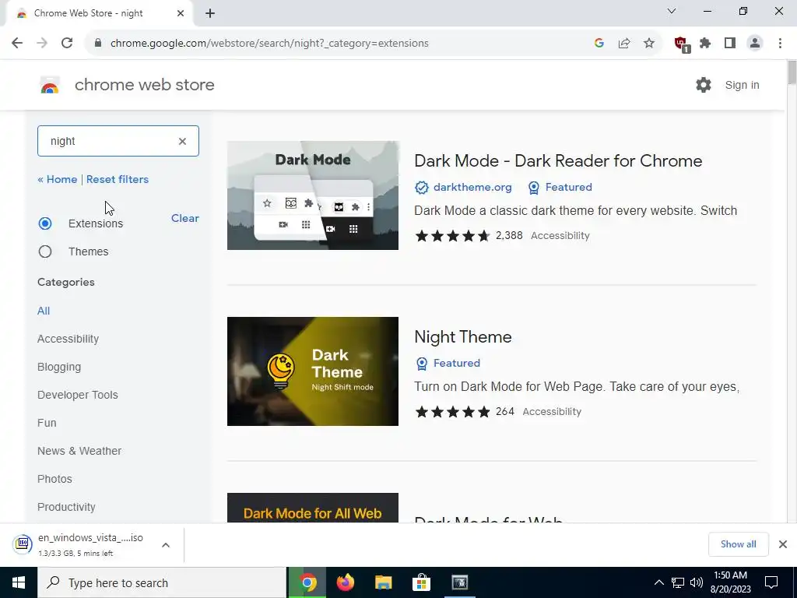Open Firefox from the taskbar
797x598 pixels.
coord(346,582)
